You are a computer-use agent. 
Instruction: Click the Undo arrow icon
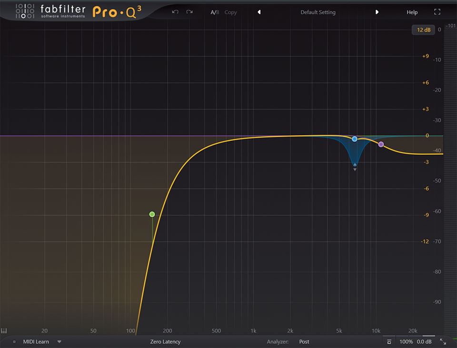(x=175, y=12)
